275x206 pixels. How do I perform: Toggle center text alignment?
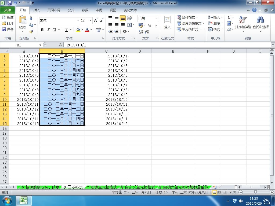(117, 25)
